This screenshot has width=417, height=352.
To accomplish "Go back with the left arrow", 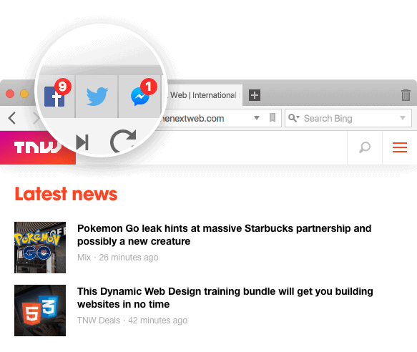I will (12, 118).
